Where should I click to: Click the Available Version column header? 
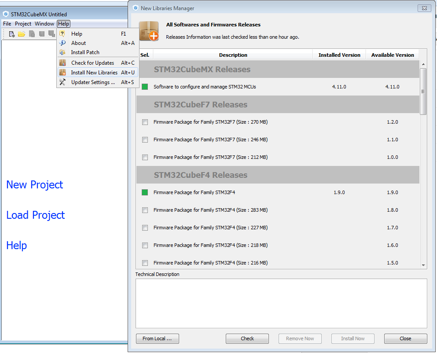[393, 55]
